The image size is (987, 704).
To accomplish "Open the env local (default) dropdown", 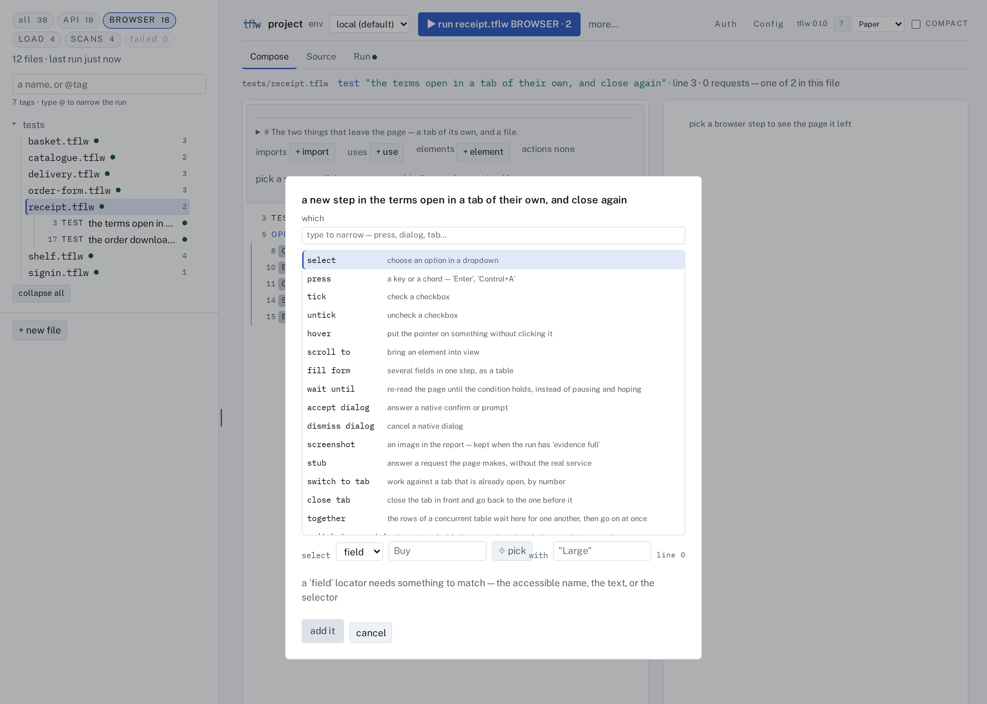I will point(369,24).
